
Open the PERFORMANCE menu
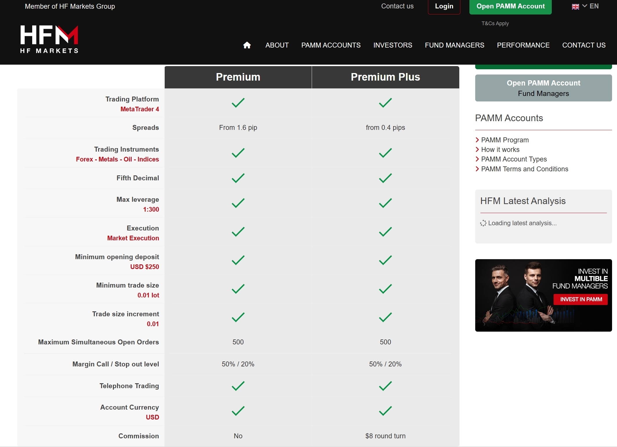(523, 45)
